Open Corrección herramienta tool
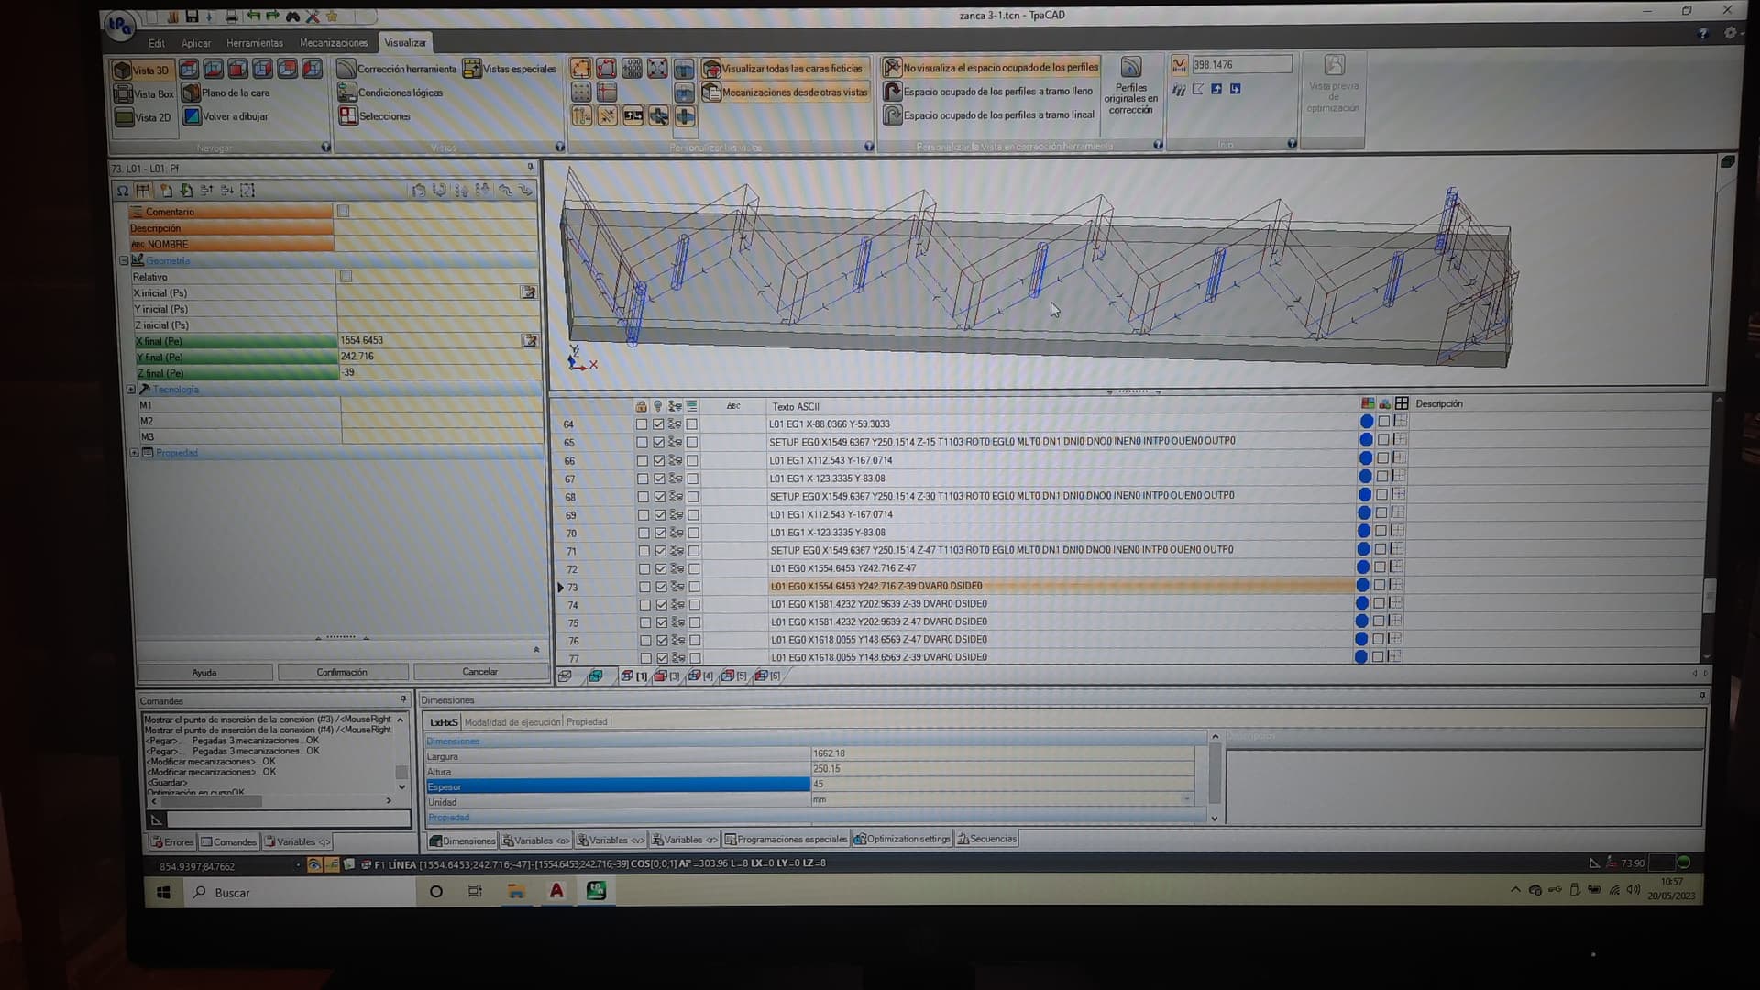The height and width of the screenshot is (990, 1760). 346,69
